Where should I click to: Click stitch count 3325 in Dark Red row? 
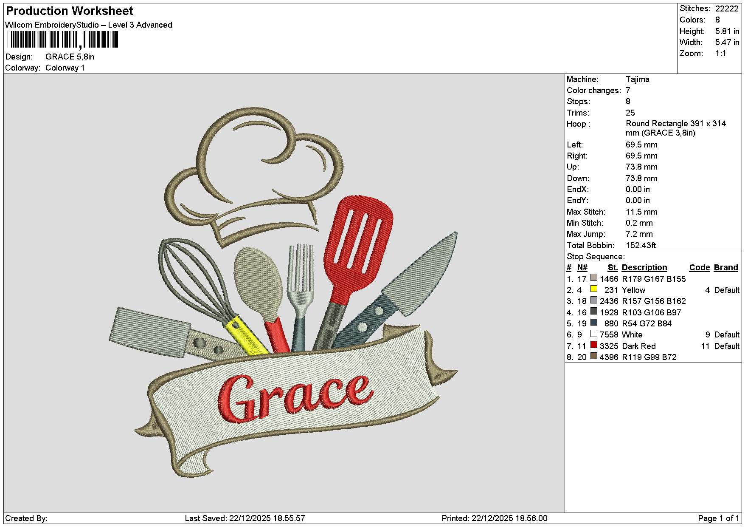[609, 346]
